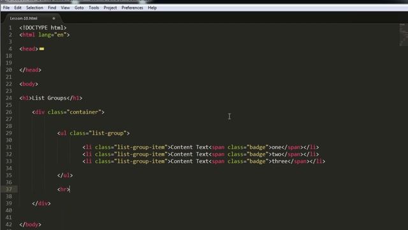Click the opening <head> tag
Viewport: 408px width, 230px height.
pos(29,49)
